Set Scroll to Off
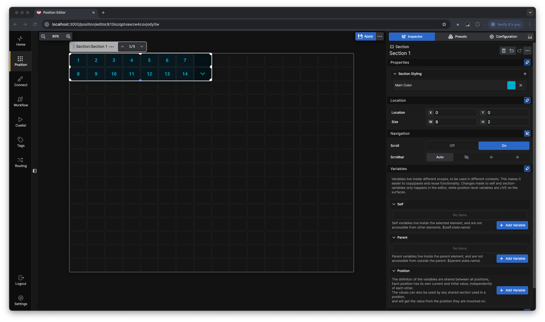 click(452, 146)
